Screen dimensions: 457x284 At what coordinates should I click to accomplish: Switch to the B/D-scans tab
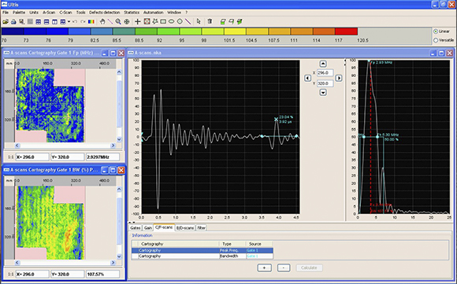click(185, 228)
